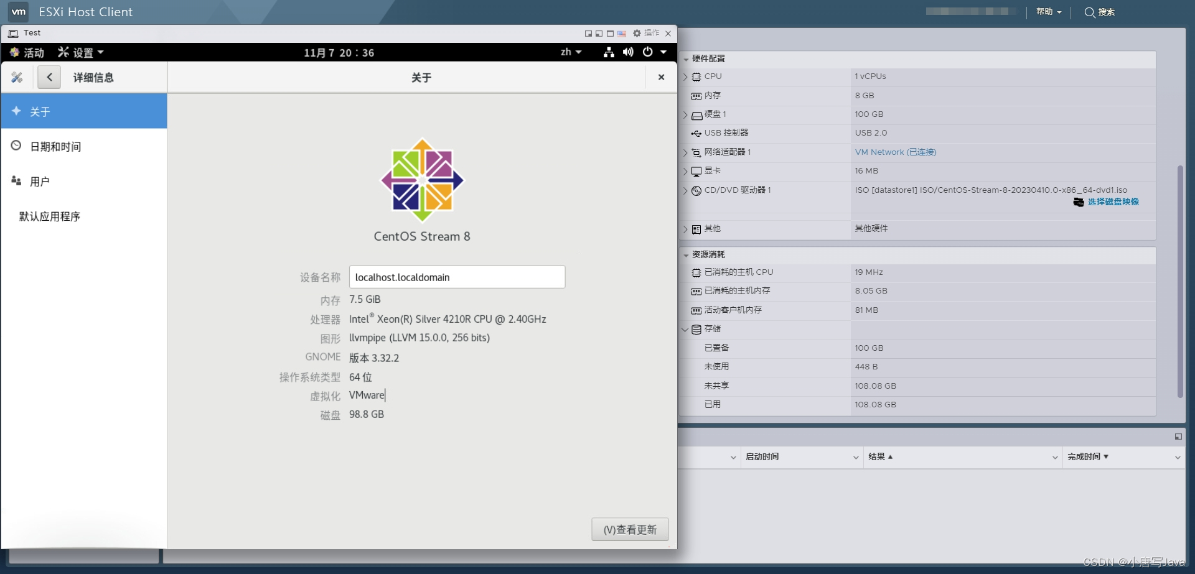Click the fullscreen window icon on console titlebar
Screen dimensions: 1195x574
610,34
